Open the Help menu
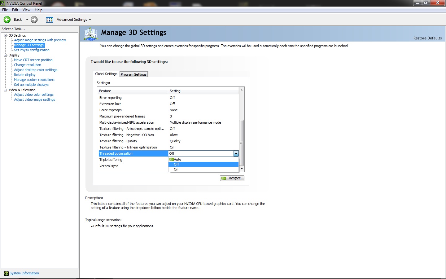Image resolution: width=446 pixels, height=279 pixels. [38, 10]
